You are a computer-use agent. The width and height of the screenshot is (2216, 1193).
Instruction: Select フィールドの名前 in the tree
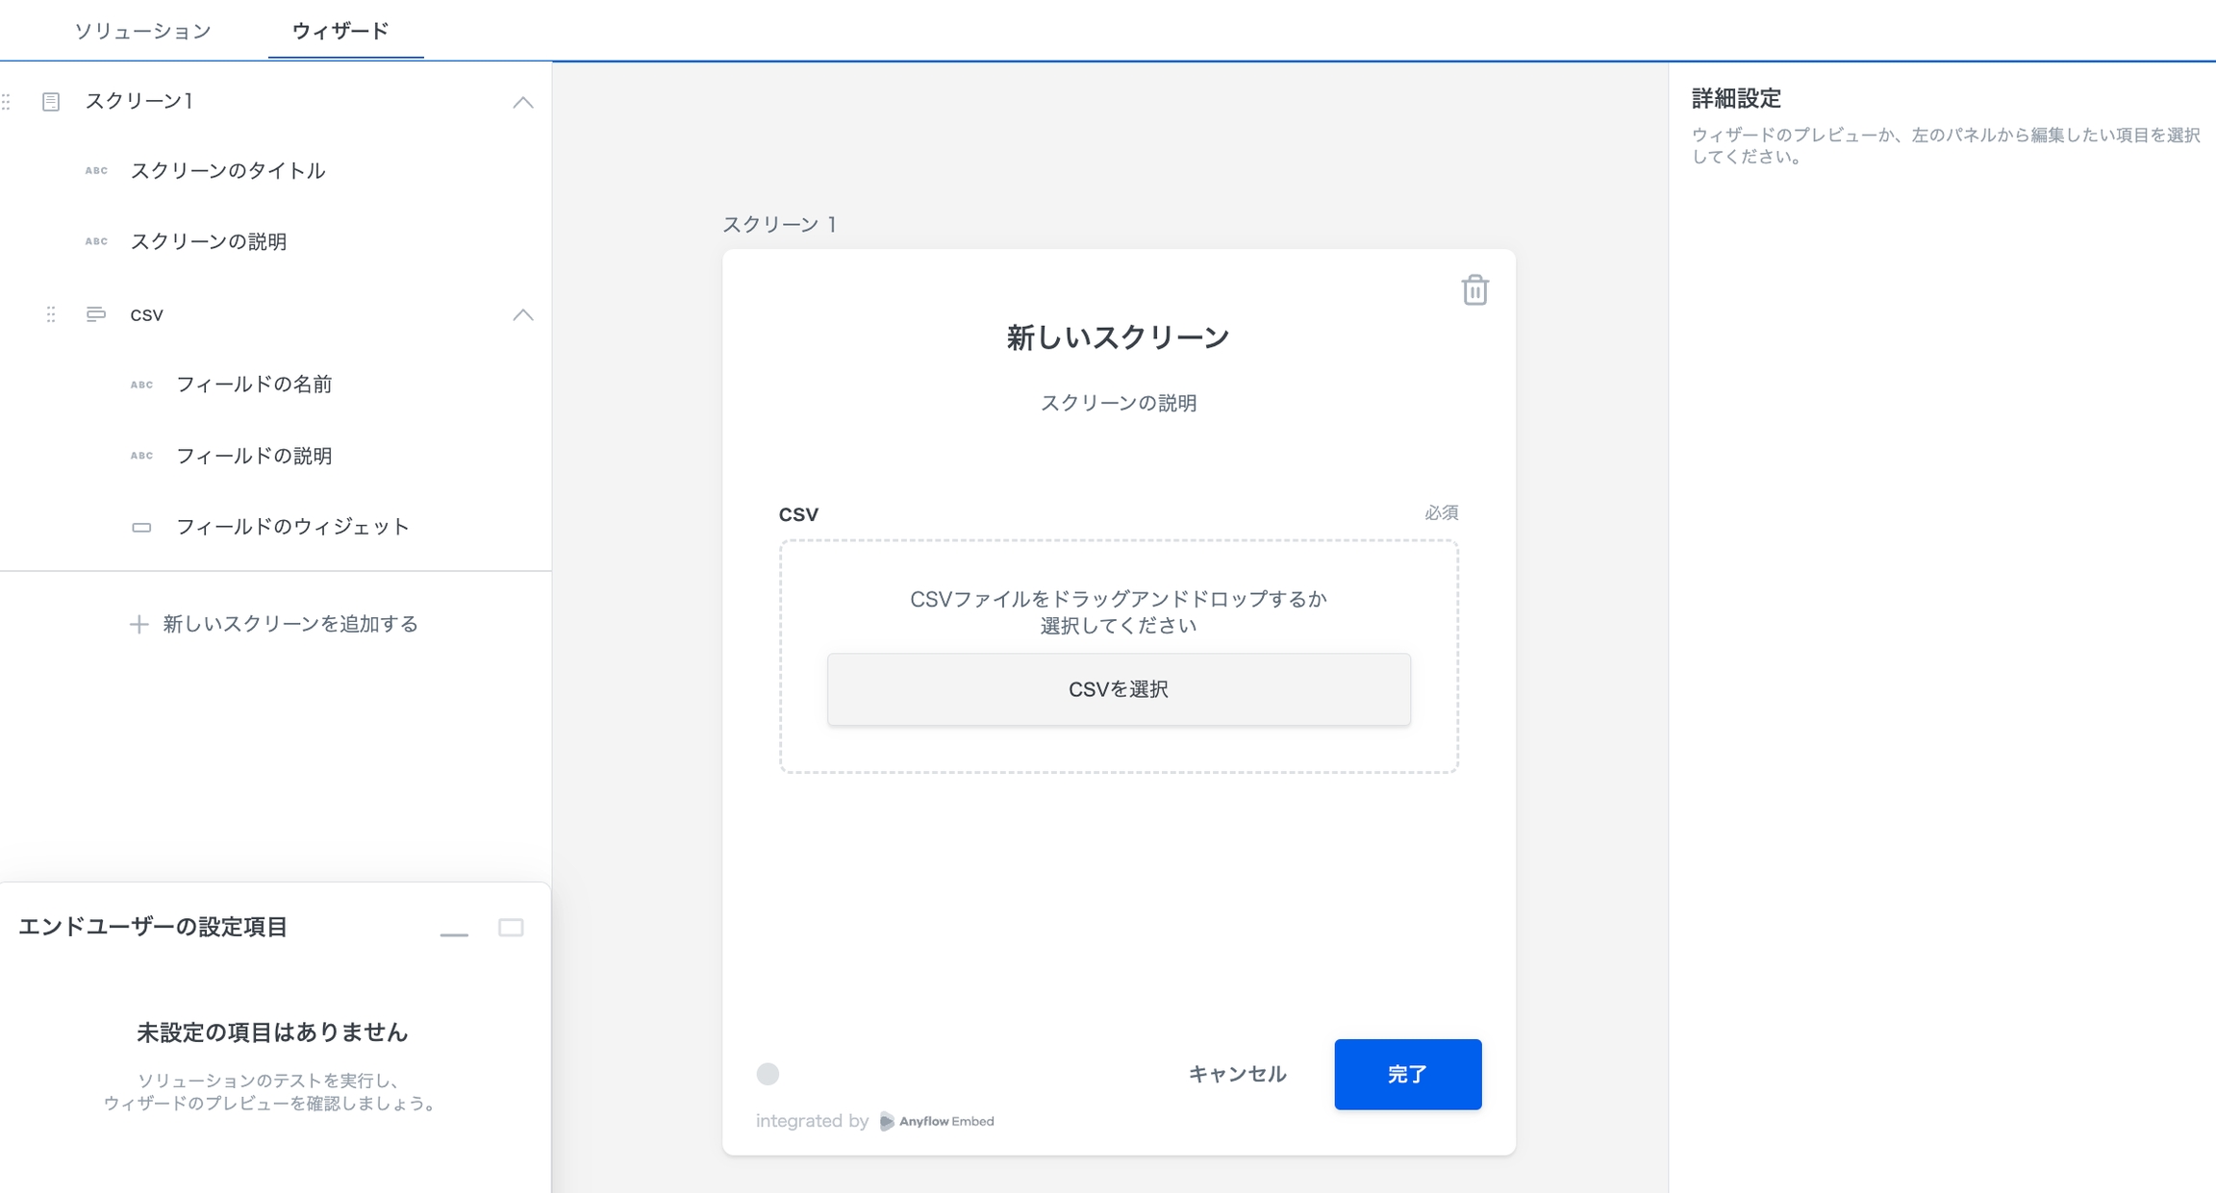(254, 385)
